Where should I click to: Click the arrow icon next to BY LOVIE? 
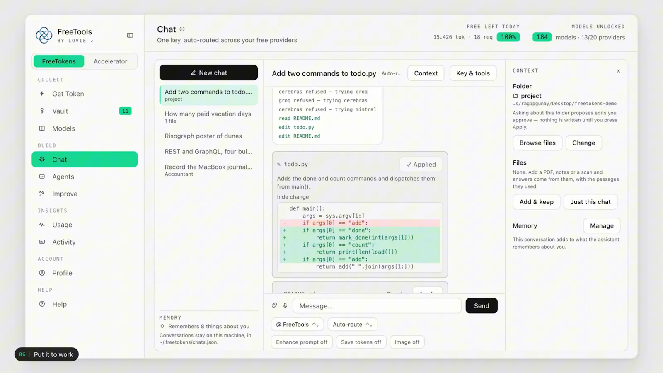[92, 41]
